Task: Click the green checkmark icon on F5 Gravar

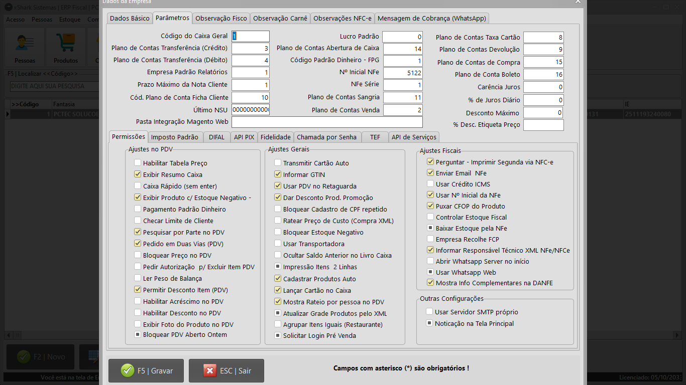Action: (127, 370)
